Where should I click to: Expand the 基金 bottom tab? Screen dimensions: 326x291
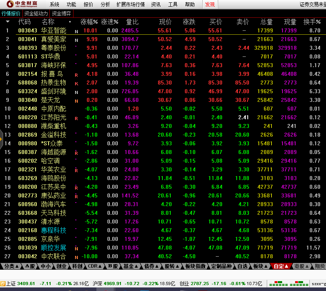131,266
